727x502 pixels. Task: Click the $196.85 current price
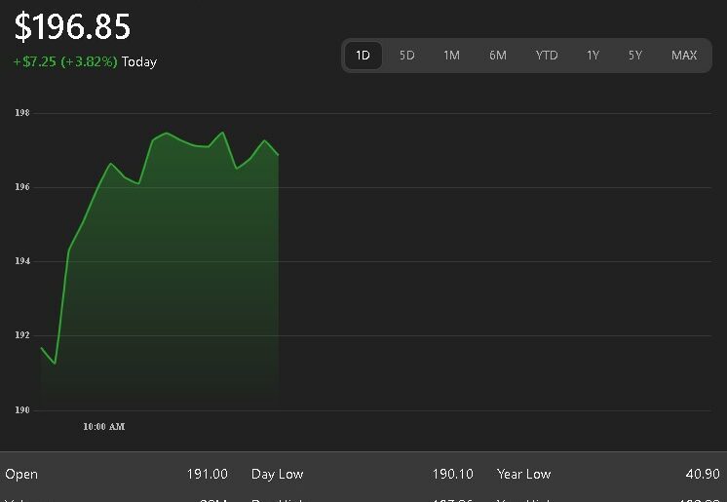72,27
